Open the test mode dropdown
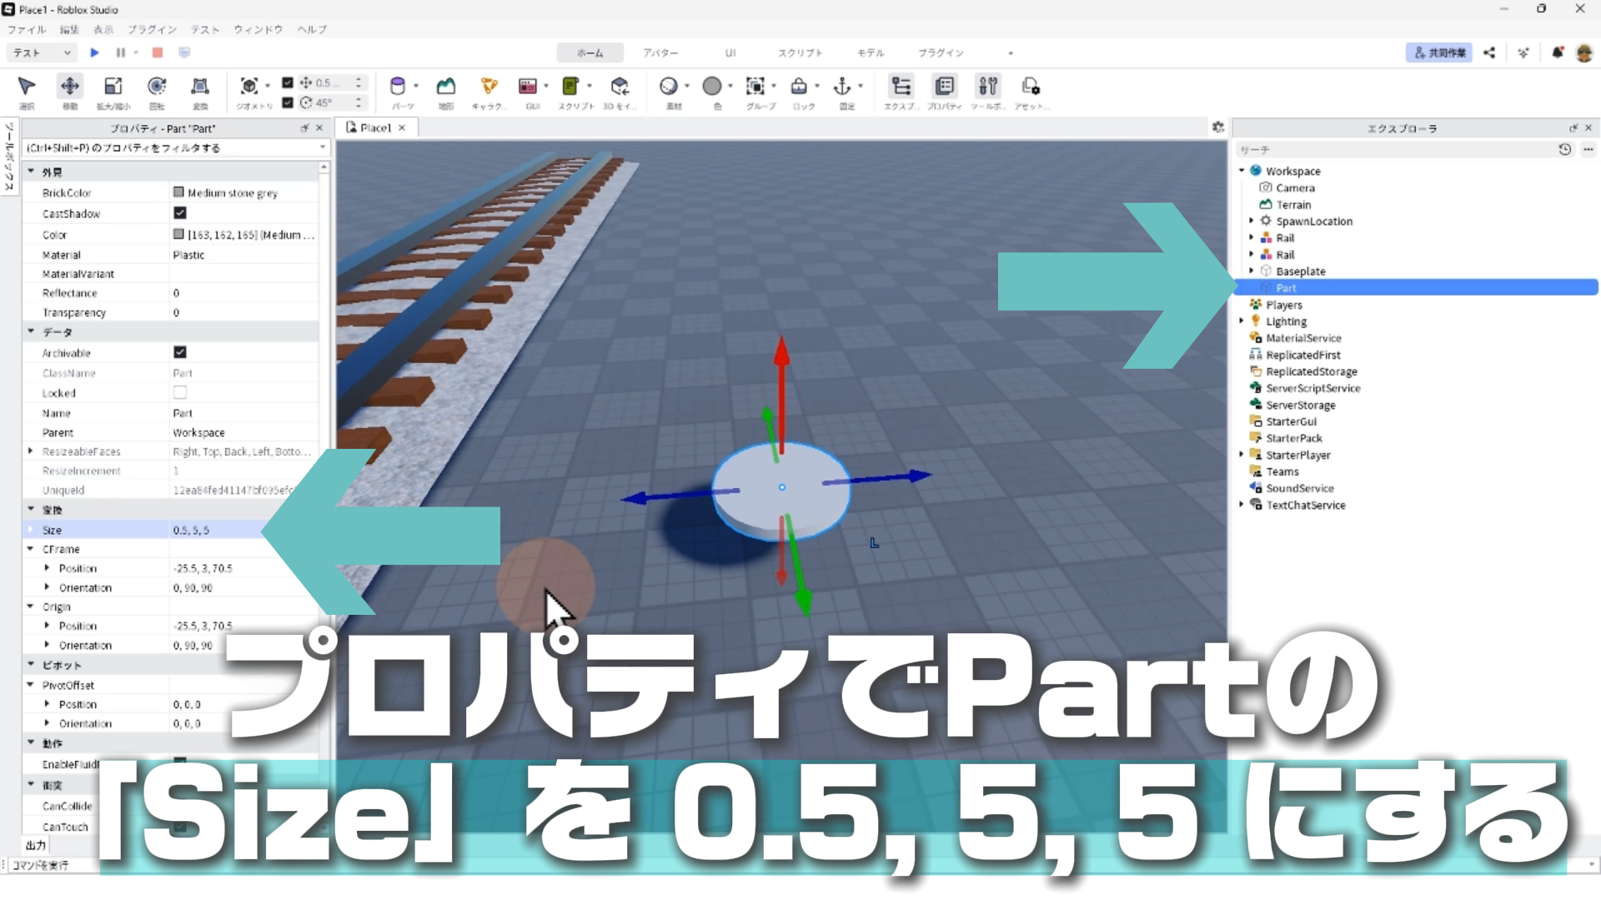1601x901 pixels. tap(42, 53)
